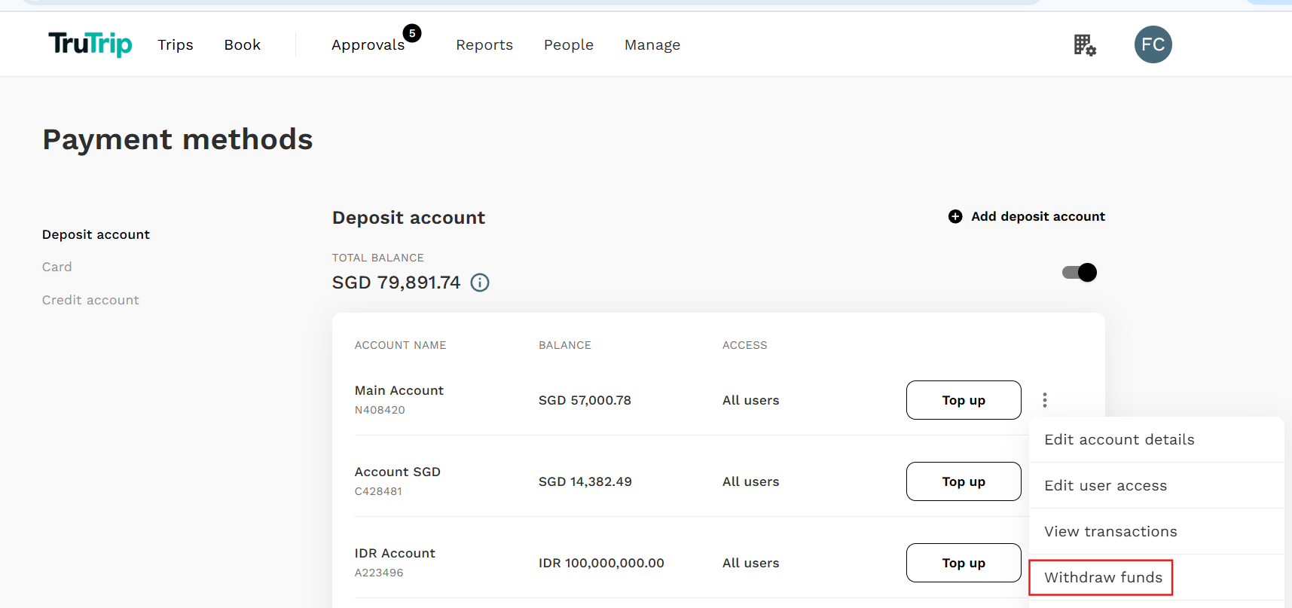1292x608 pixels.
Task: Click the ACCOUNT NAME column header
Action: click(401, 345)
